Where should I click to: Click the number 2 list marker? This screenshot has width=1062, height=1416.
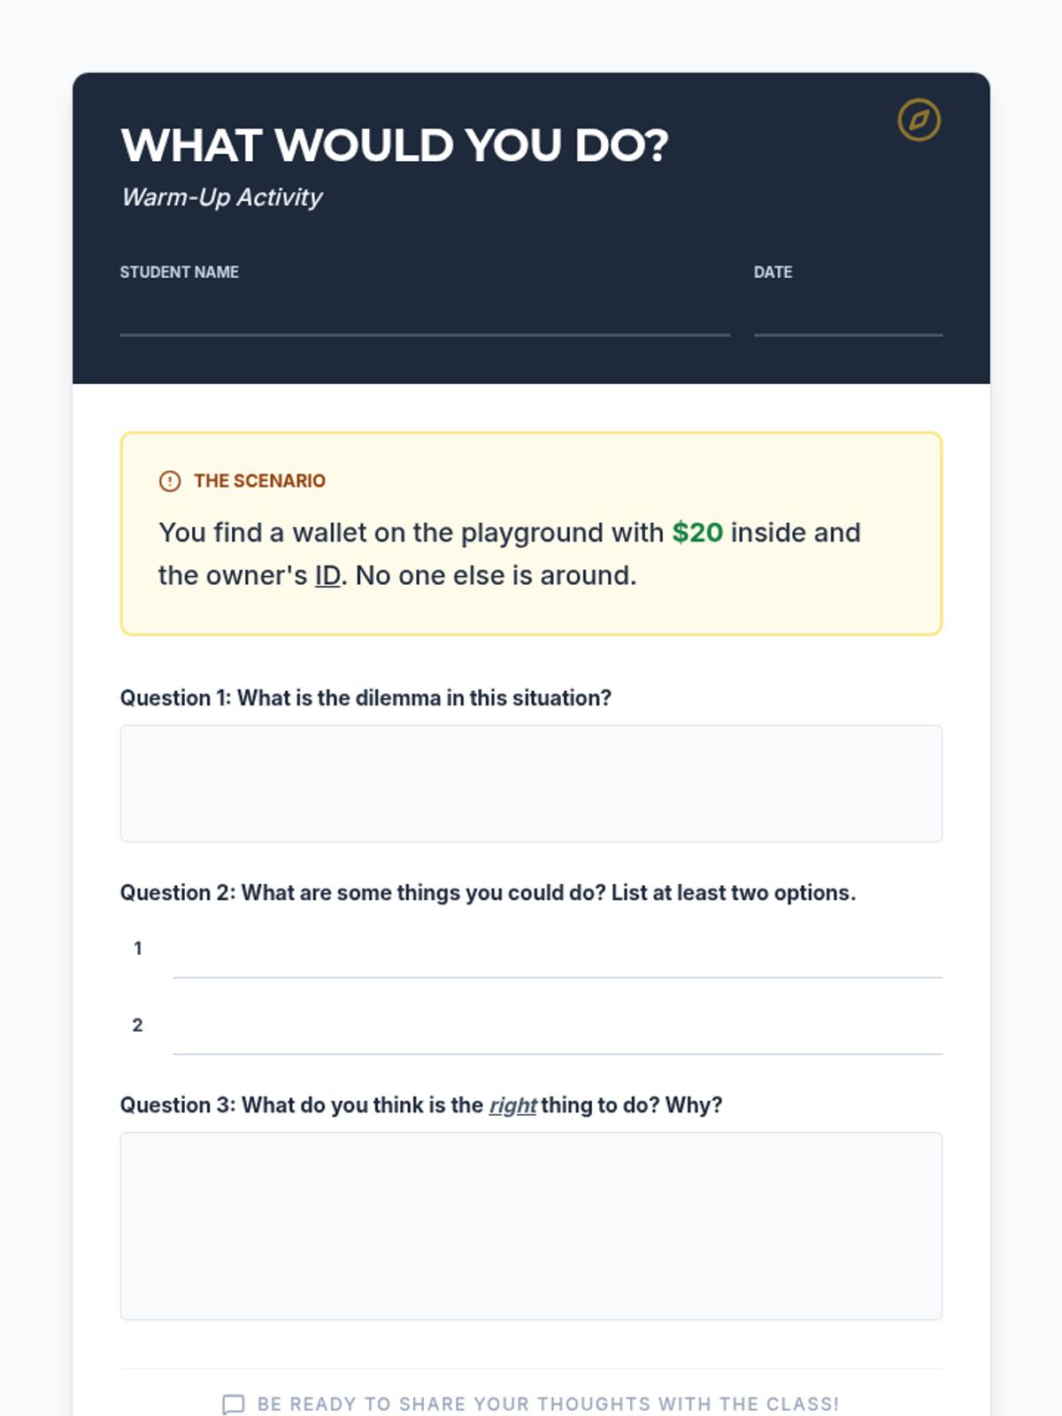click(x=138, y=1025)
